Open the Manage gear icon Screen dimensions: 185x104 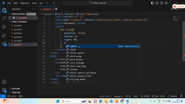pyautogui.click(x=4, y=90)
